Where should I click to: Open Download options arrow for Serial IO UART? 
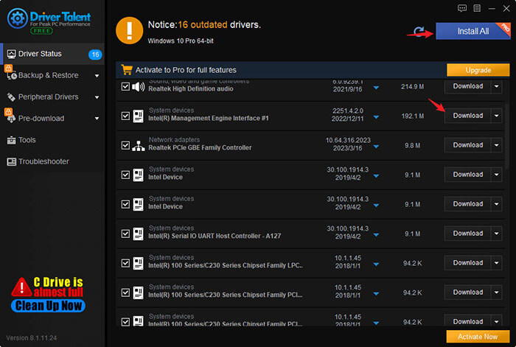coord(496,234)
